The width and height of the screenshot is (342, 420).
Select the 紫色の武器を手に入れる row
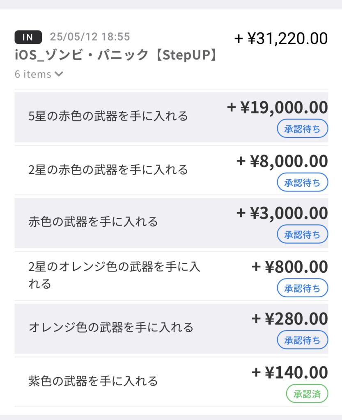[x=93, y=381]
